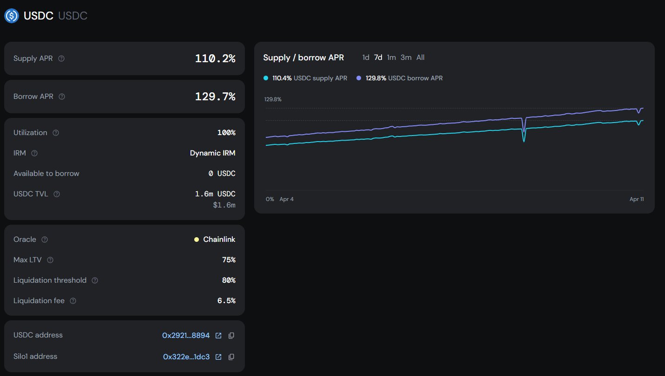Switch chart range to 1d
The width and height of the screenshot is (665, 376).
pos(366,58)
